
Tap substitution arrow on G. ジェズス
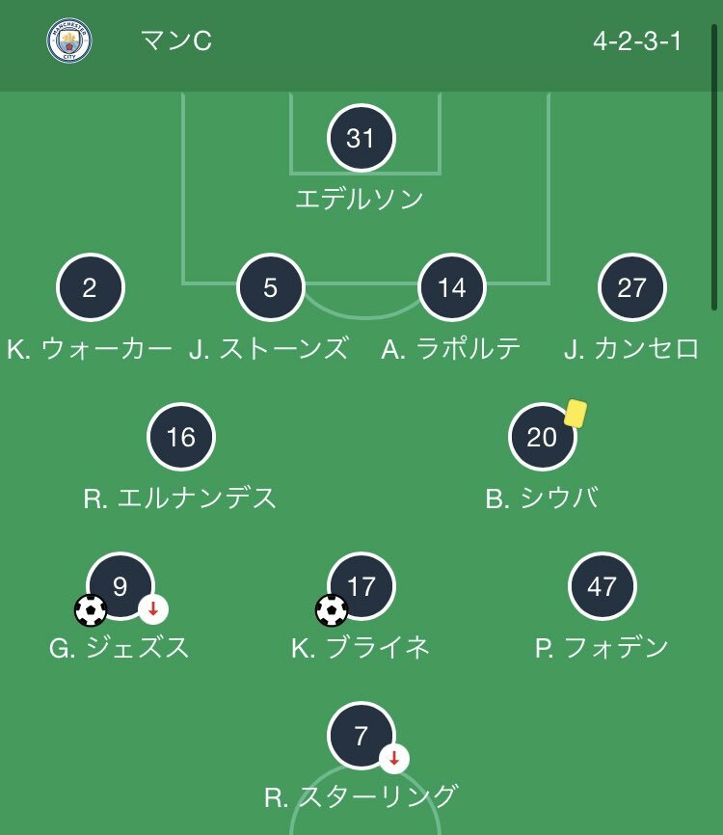[153, 608]
